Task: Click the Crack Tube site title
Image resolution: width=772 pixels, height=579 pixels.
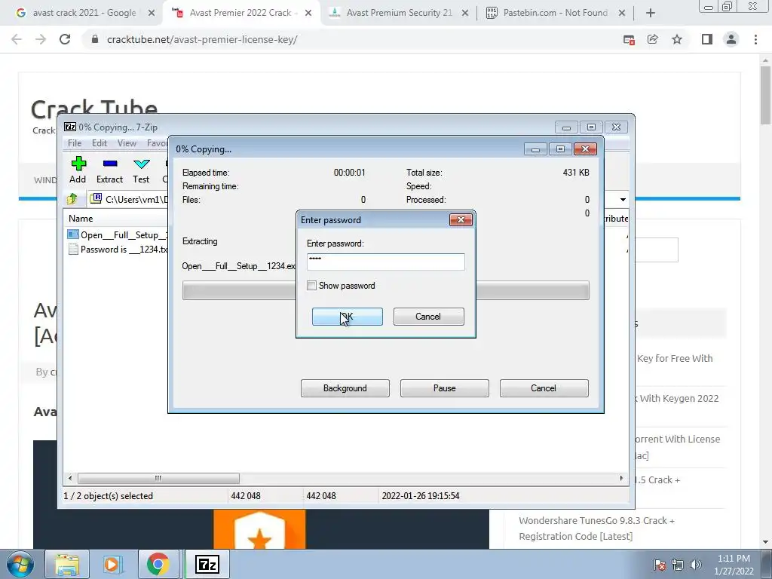Action: pos(94,107)
